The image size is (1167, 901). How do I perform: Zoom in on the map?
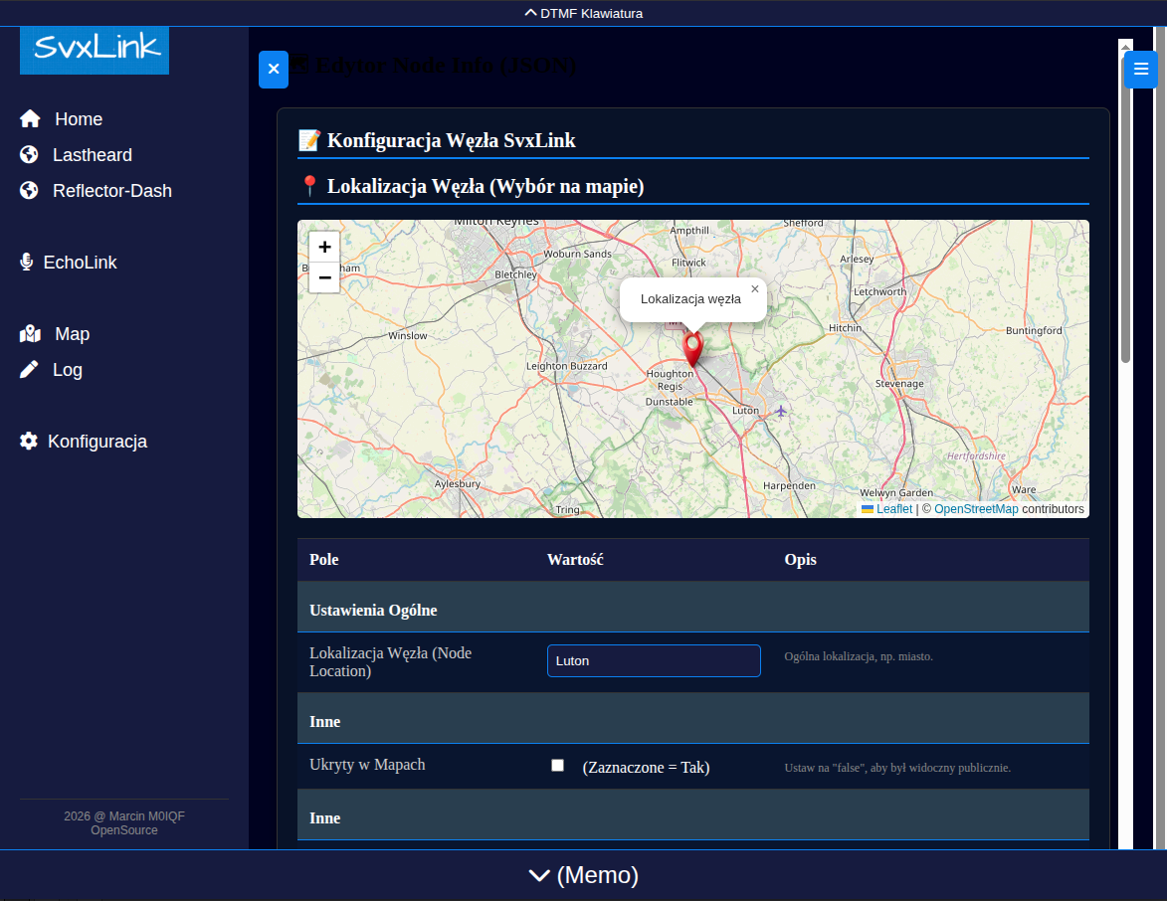(324, 248)
